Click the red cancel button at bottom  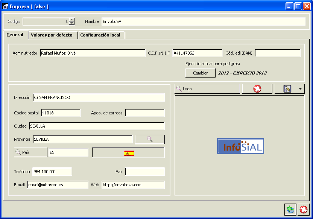click(304, 210)
